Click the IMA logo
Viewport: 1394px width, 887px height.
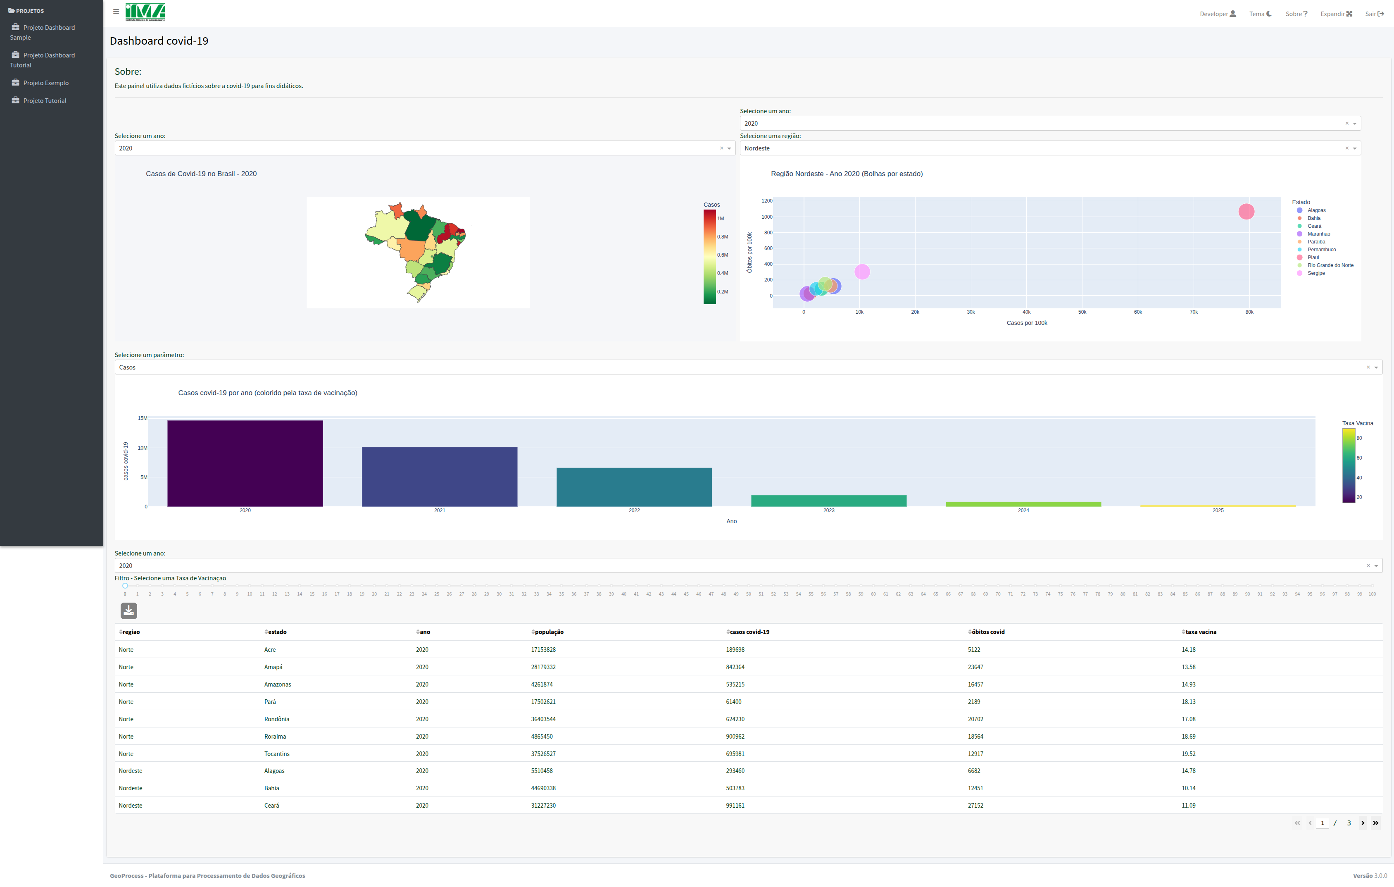pyautogui.click(x=145, y=12)
